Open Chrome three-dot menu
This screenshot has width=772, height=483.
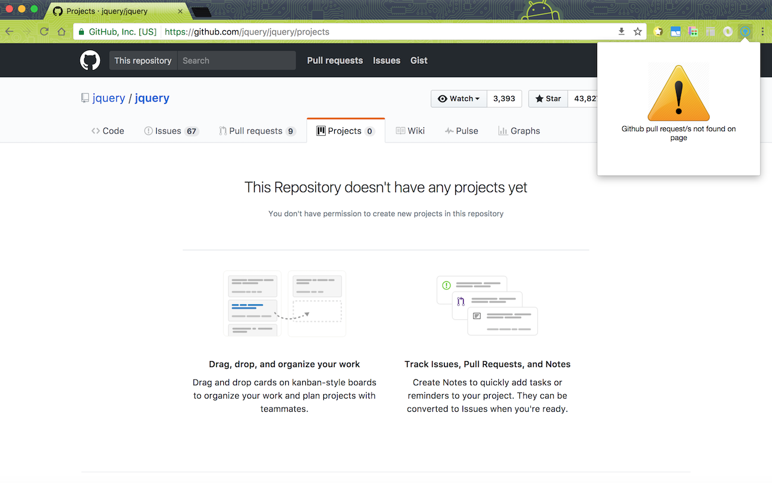763,31
